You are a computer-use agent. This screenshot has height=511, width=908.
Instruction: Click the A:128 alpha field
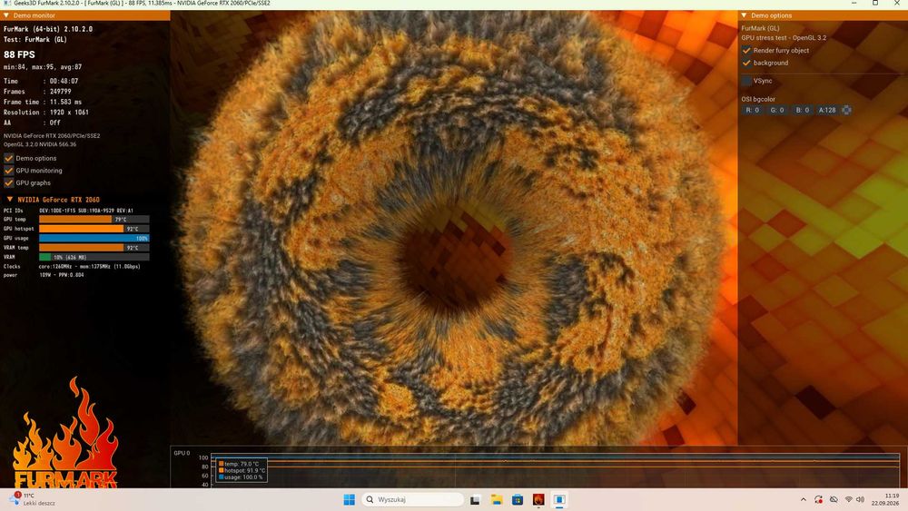point(827,110)
